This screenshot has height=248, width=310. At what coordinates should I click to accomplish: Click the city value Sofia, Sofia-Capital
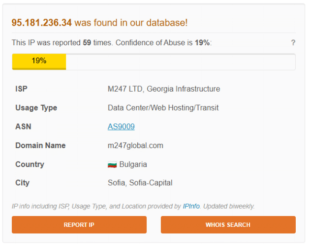point(140,183)
